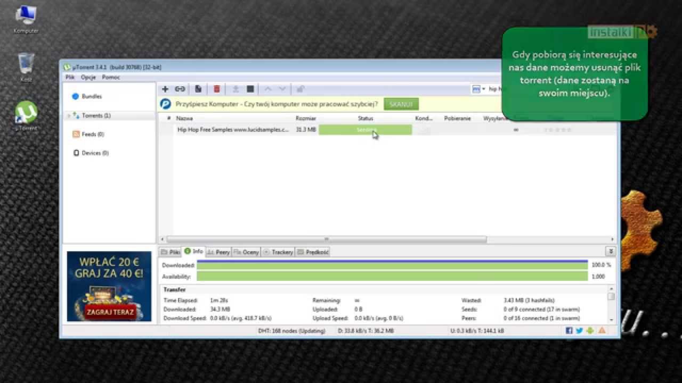Click DHT: 168 nodes status text
682x383 pixels.
[x=291, y=331]
